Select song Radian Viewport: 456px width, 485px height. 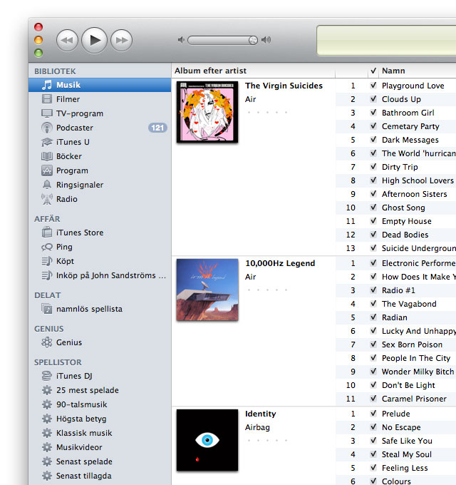395,317
